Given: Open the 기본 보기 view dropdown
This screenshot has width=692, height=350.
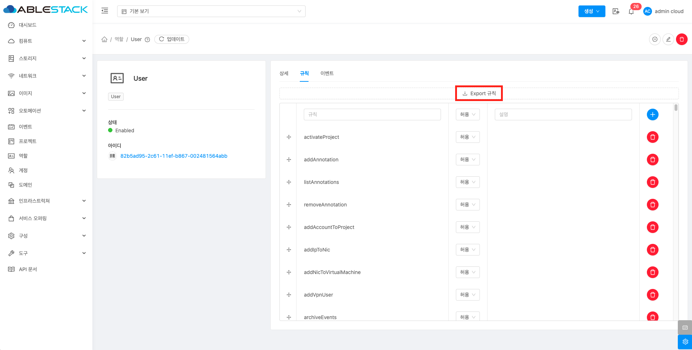Looking at the screenshot, I should point(211,11).
